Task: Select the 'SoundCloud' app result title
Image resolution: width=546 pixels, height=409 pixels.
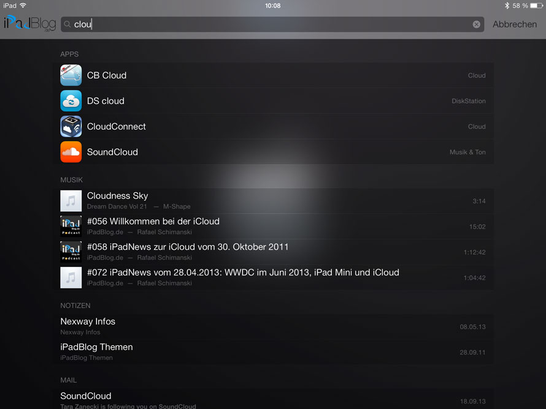Action: (x=112, y=152)
